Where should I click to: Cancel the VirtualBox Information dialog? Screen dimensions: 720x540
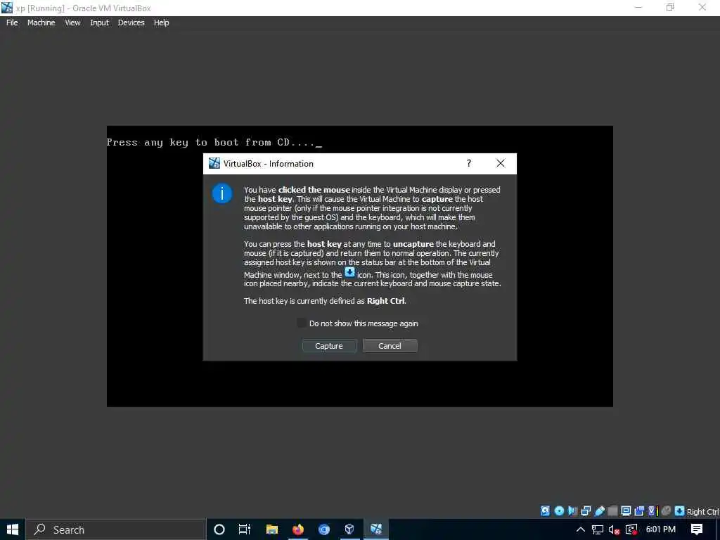pyautogui.click(x=390, y=346)
